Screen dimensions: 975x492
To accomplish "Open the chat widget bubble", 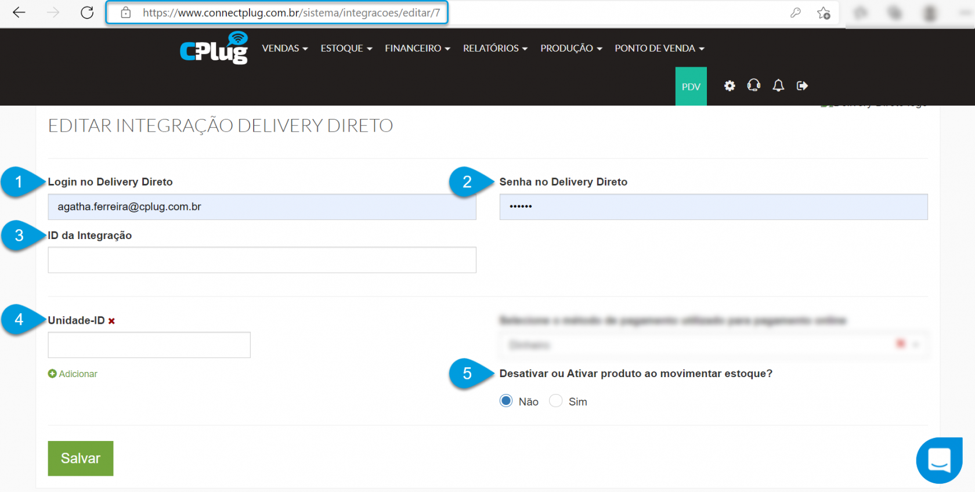I will click(940, 460).
